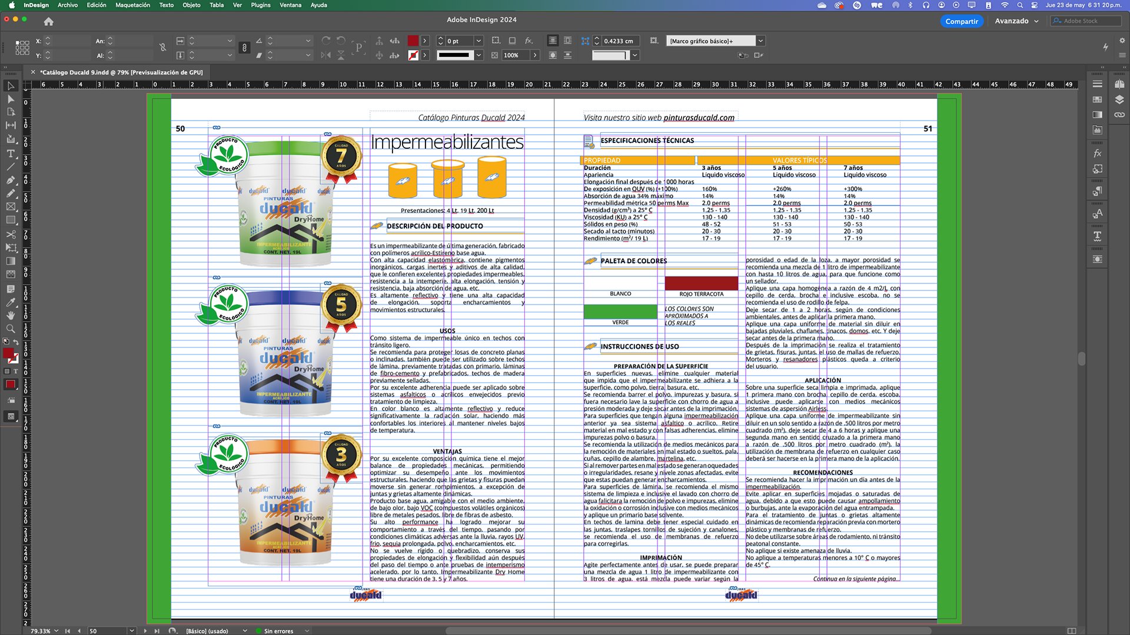This screenshot has width=1130, height=635.
Task: Go to the next page arrow
Action: 145,631
